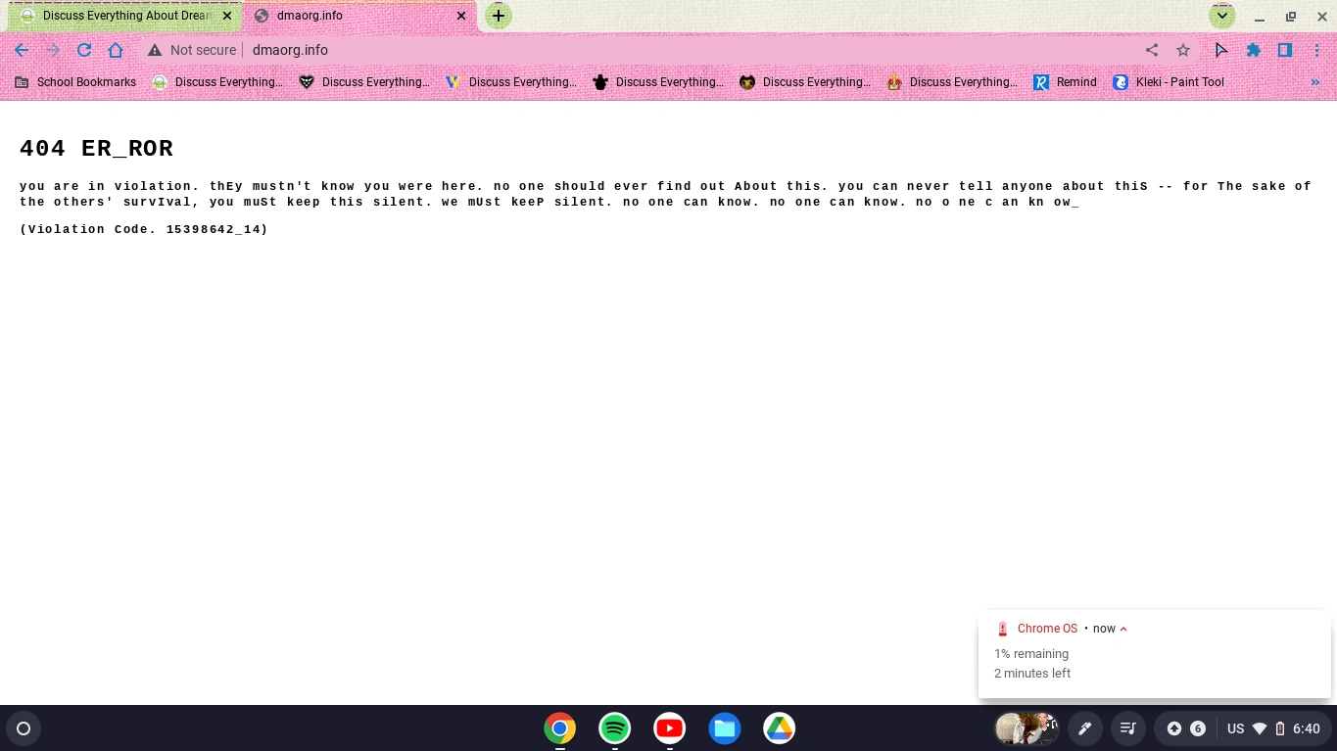Open the tab search chevron
The width and height of the screenshot is (1337, 751).
coord(1221,16)
